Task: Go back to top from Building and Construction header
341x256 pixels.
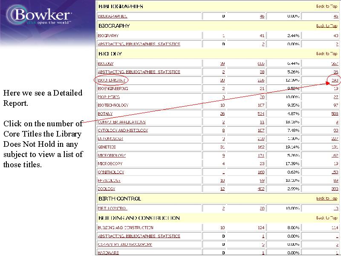Action: 327,218
